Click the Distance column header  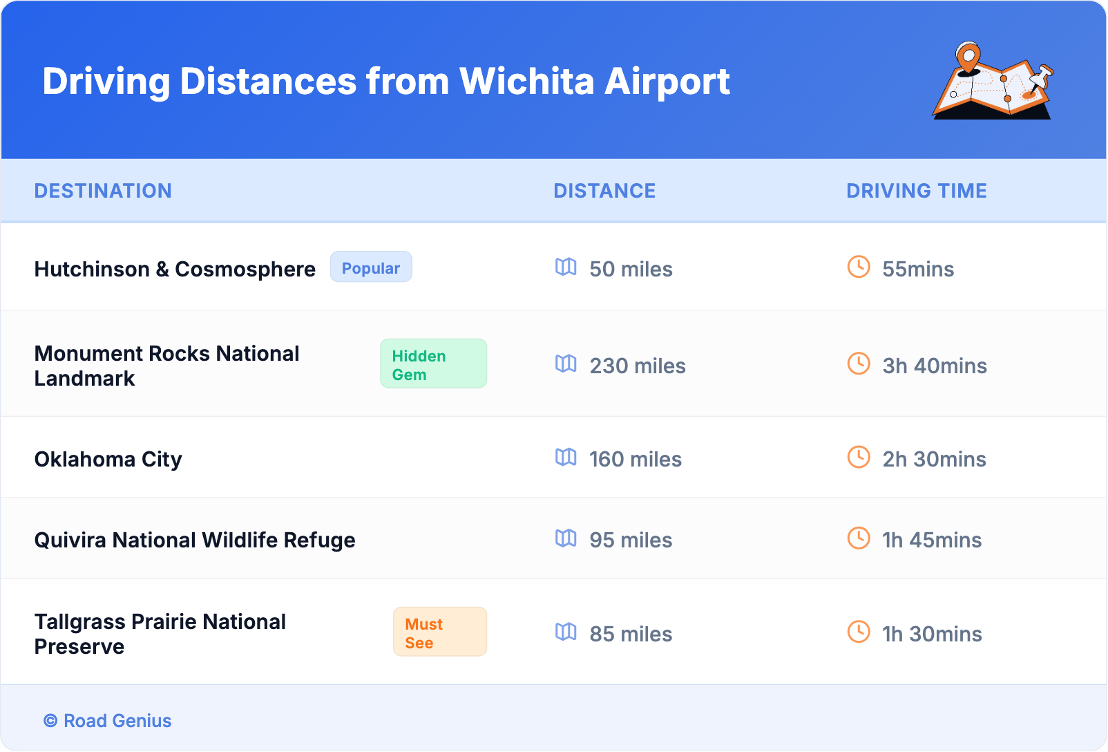point(604,191)
